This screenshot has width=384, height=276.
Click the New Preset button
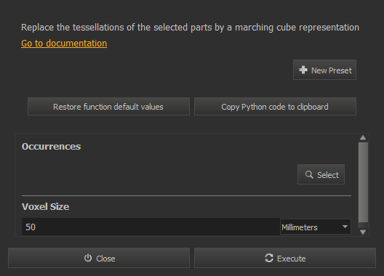[x=324, y=70]
